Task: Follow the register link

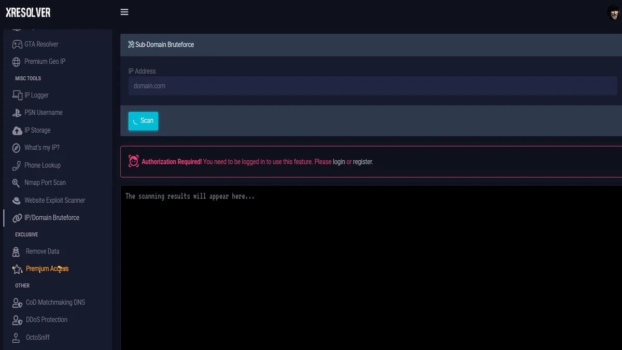Action: point(362,162)
